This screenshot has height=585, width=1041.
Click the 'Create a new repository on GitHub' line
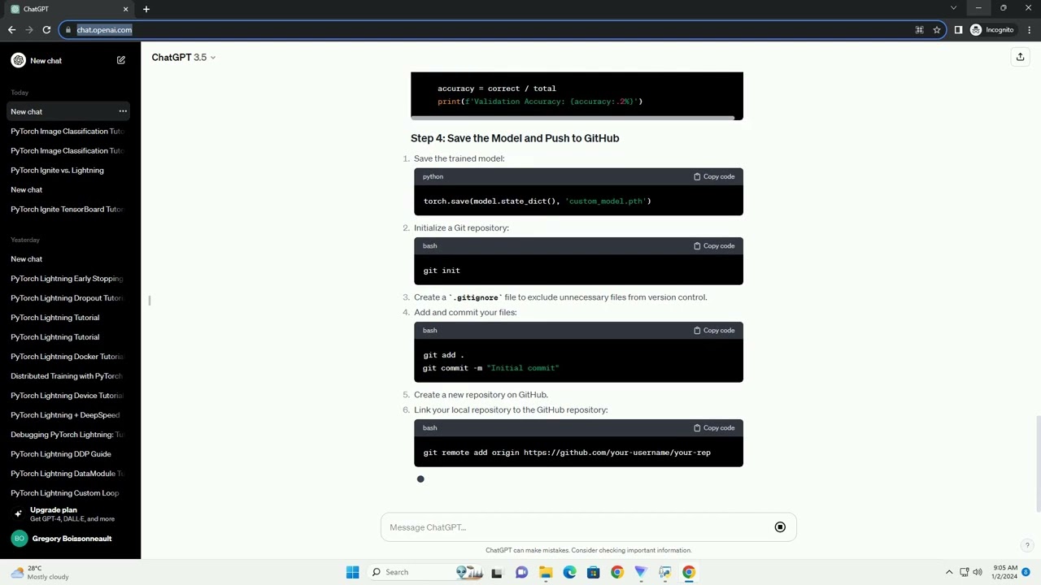481,394
